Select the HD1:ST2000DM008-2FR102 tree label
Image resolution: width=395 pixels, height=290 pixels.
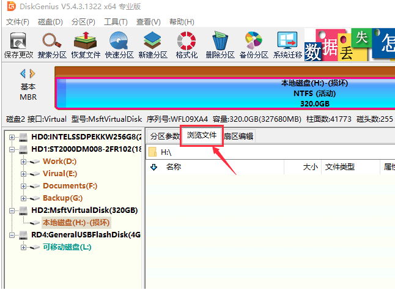click(86, 149)
